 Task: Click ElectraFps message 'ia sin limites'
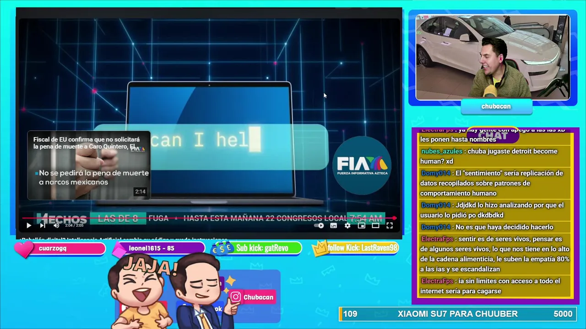(494, 286)
